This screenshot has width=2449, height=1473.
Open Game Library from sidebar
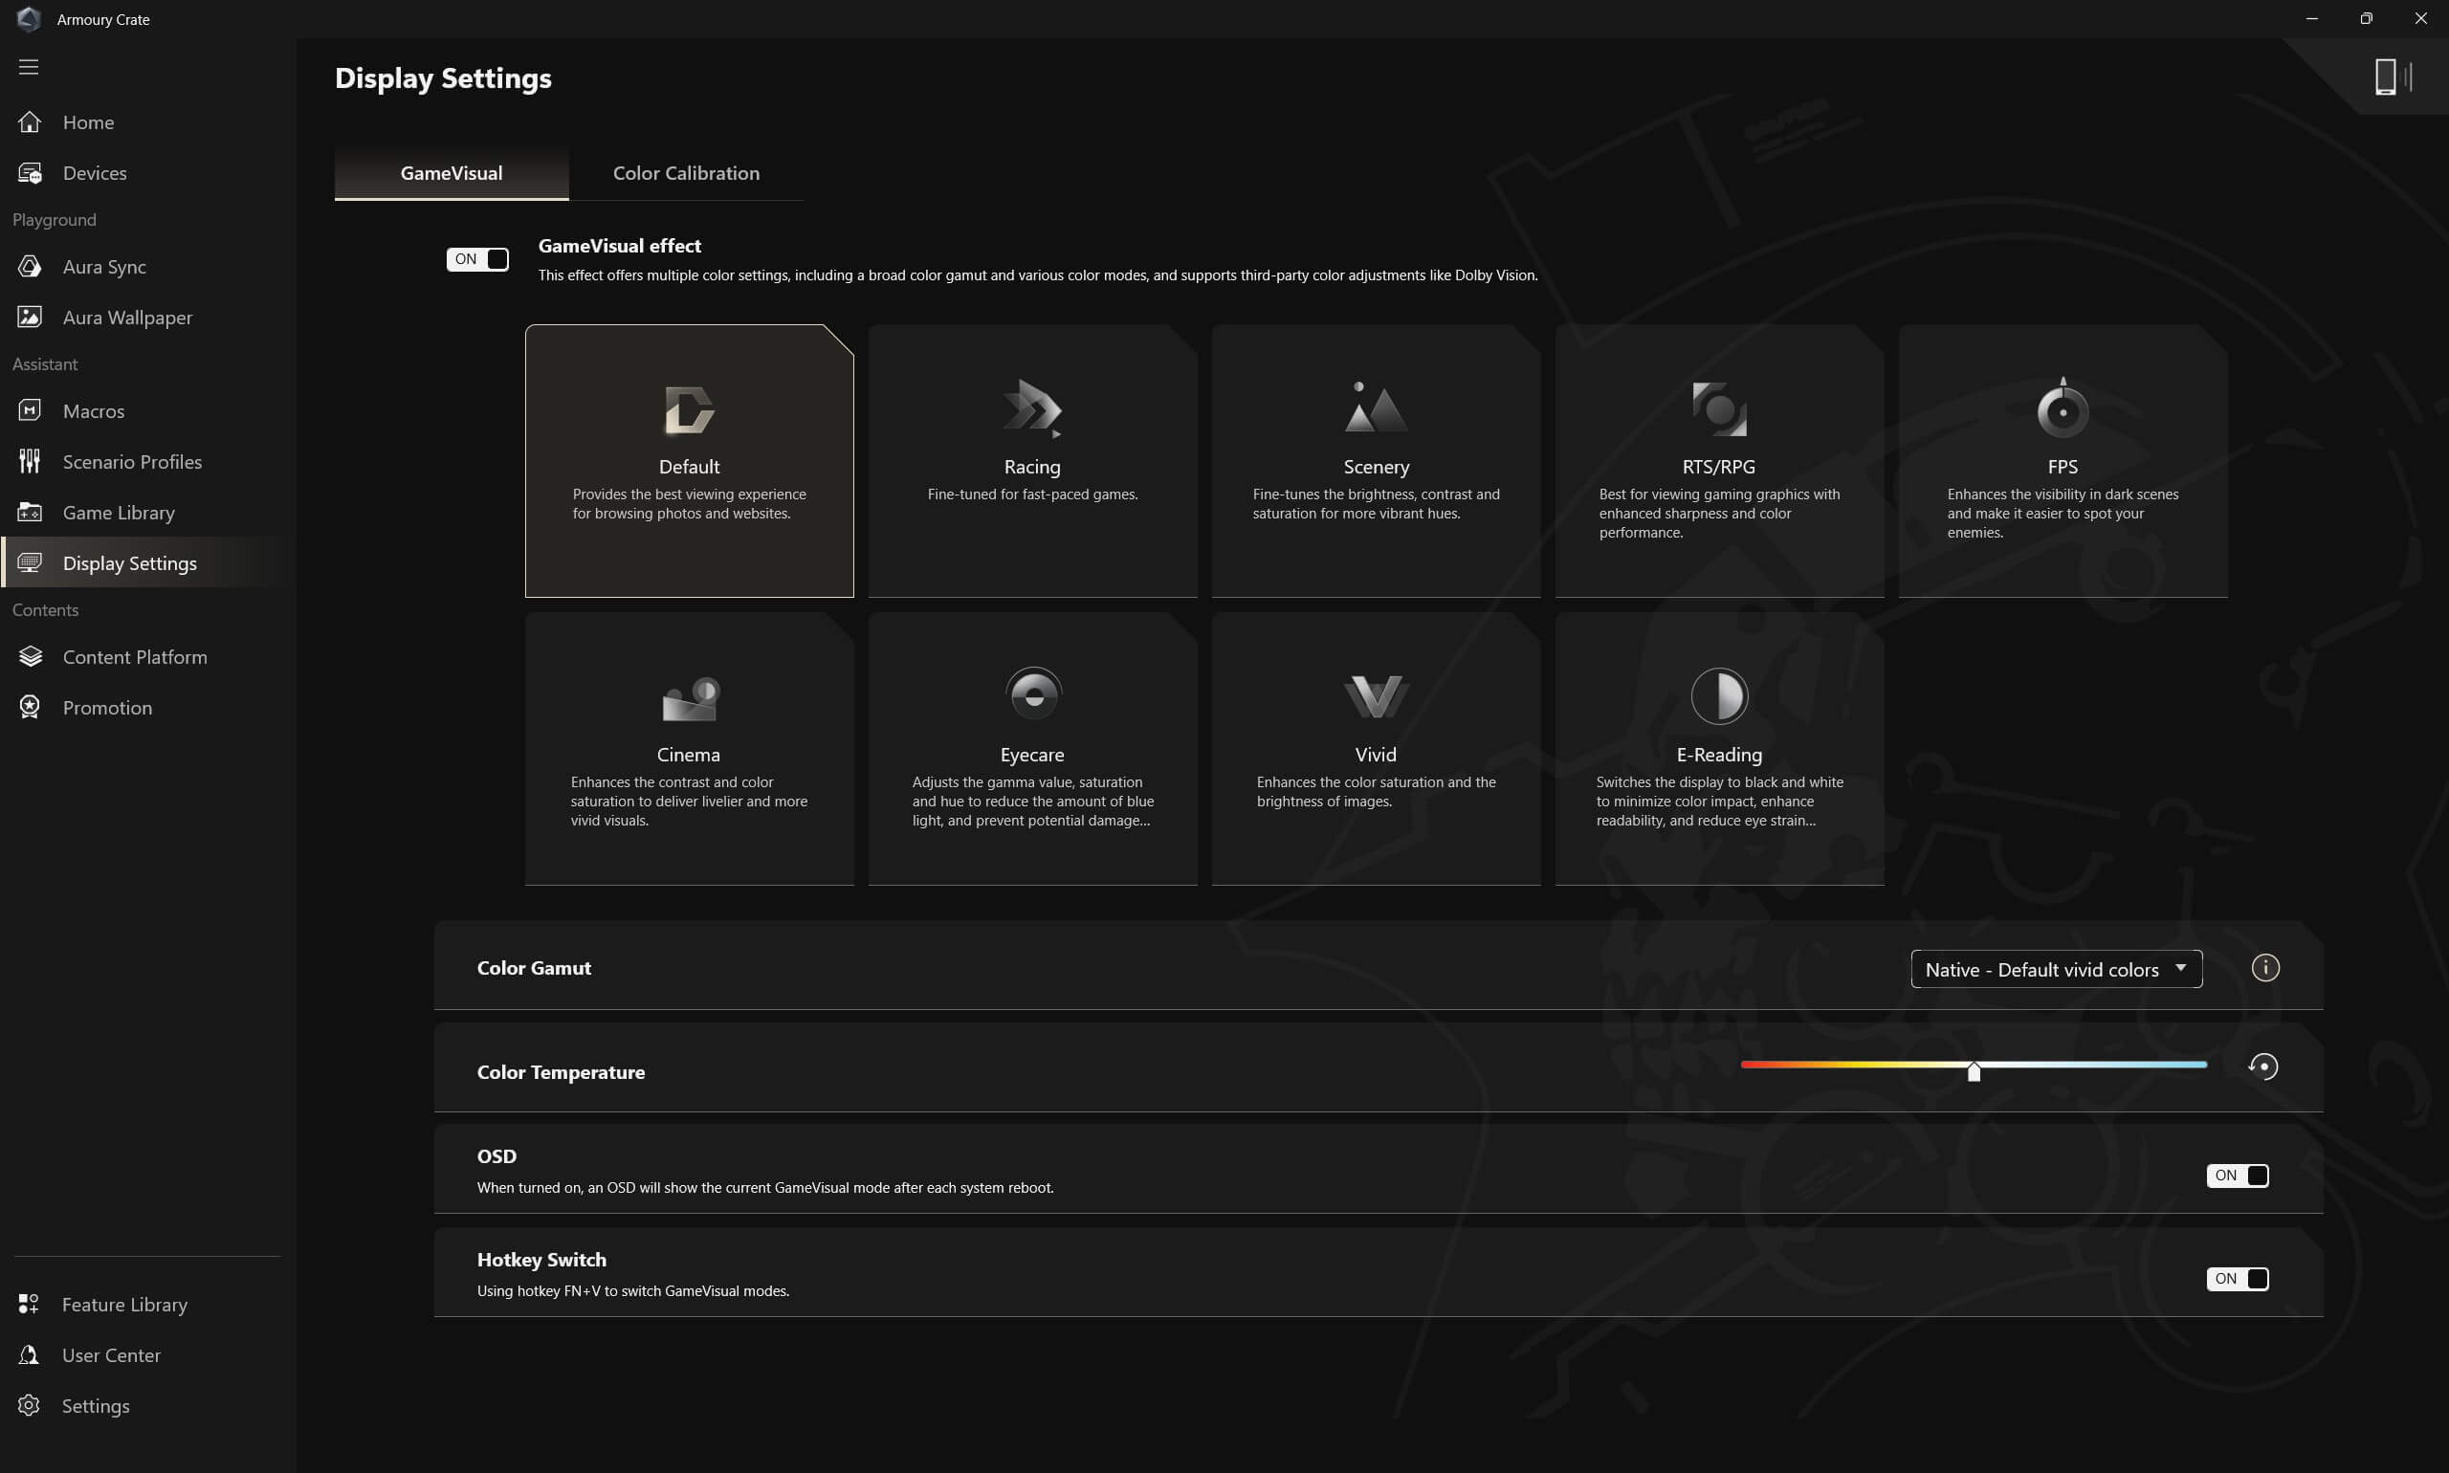(x=118, y=512)
